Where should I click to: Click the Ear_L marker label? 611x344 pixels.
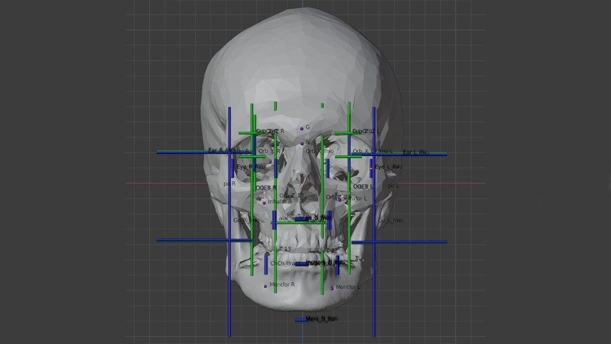coord(415,152)
